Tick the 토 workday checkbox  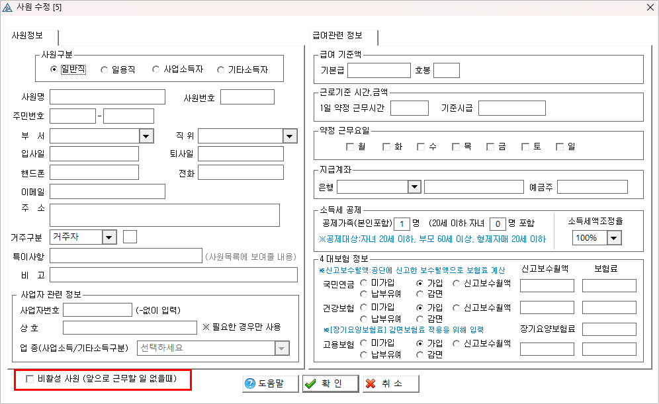[x=525, y=147]
